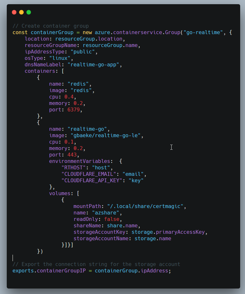
Task: Click the port number 6379
Action: (73, 110)
